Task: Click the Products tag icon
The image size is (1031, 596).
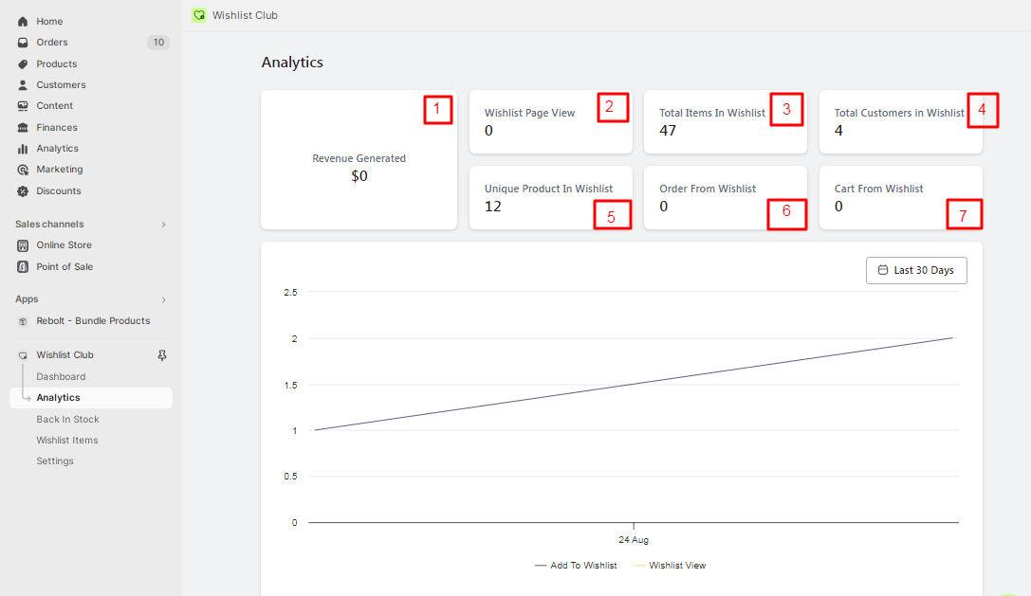Action: (23, 64)
